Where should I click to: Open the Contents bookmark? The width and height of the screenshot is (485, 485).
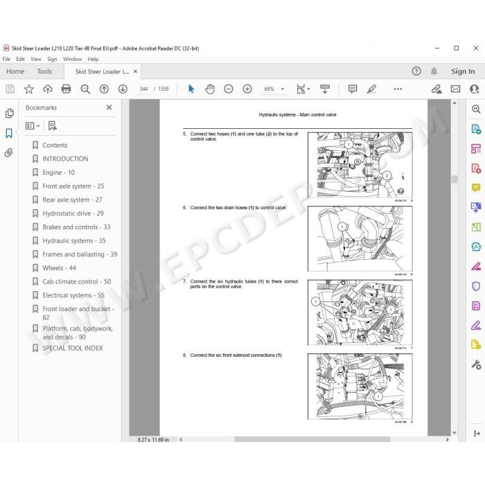click(55, 145)
